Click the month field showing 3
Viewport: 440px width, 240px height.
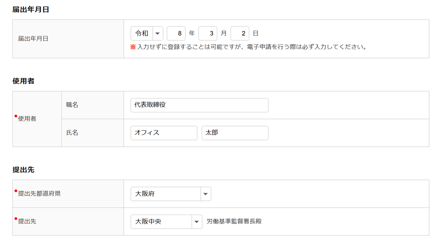click(208, 33)
